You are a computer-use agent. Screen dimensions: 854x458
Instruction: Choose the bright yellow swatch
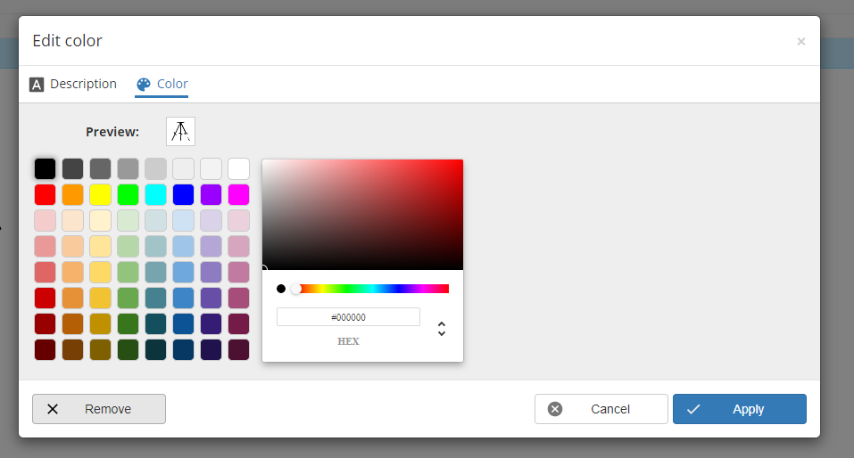[x=100, y=195]
